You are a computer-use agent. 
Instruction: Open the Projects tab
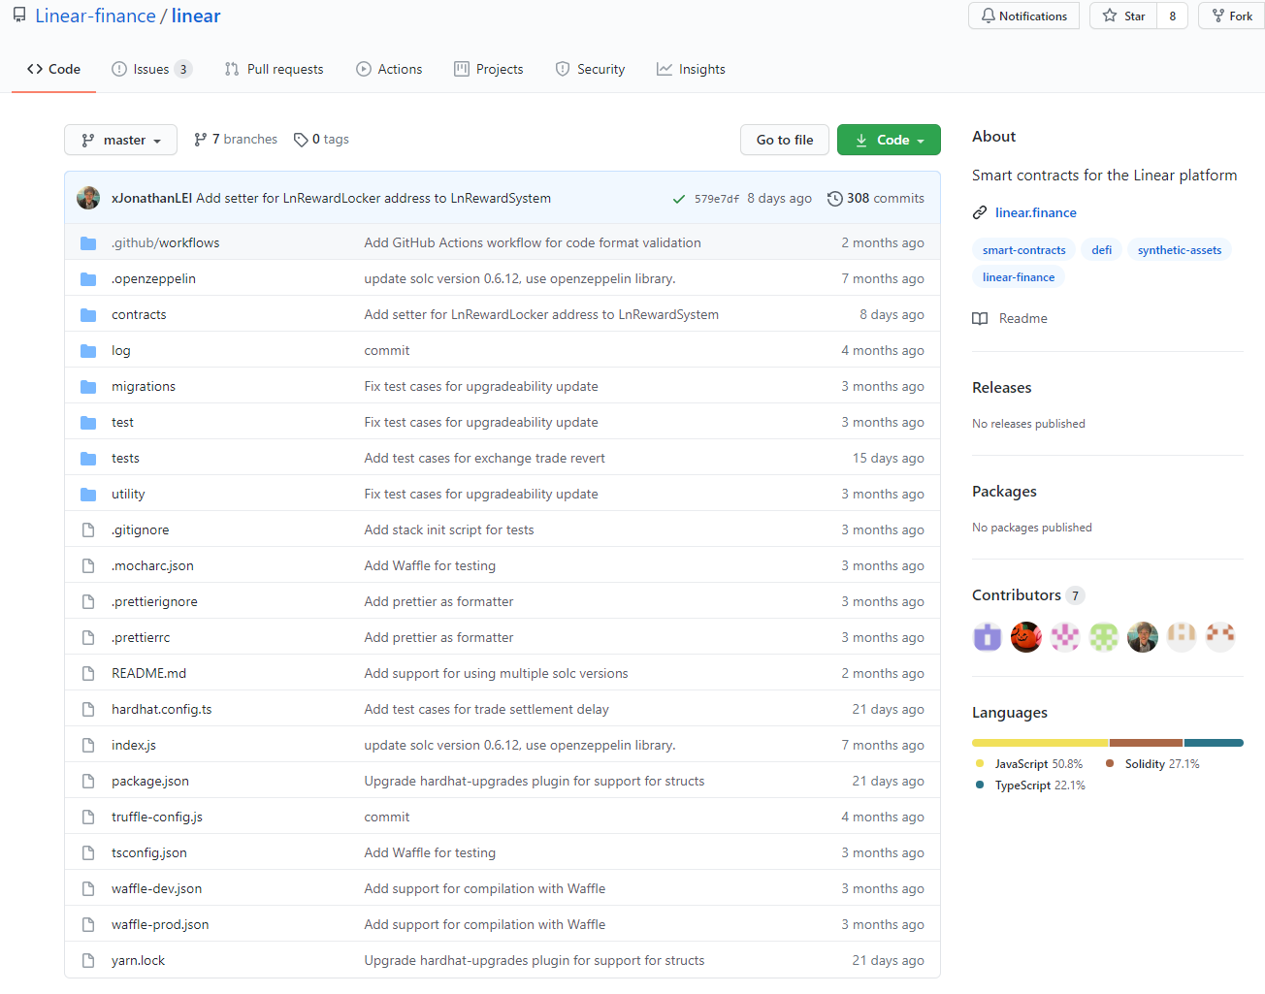489,69
